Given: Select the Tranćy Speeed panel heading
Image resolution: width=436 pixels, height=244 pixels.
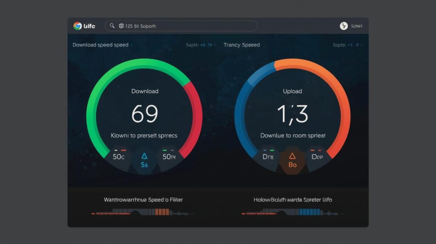Looking at the screenshot, I should 241,45.
